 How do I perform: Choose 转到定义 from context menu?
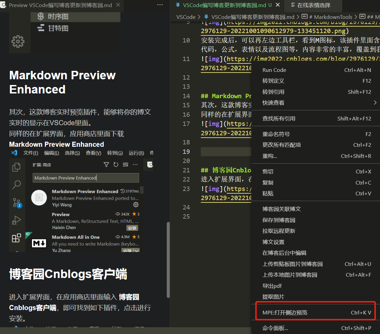pos(317,81)
